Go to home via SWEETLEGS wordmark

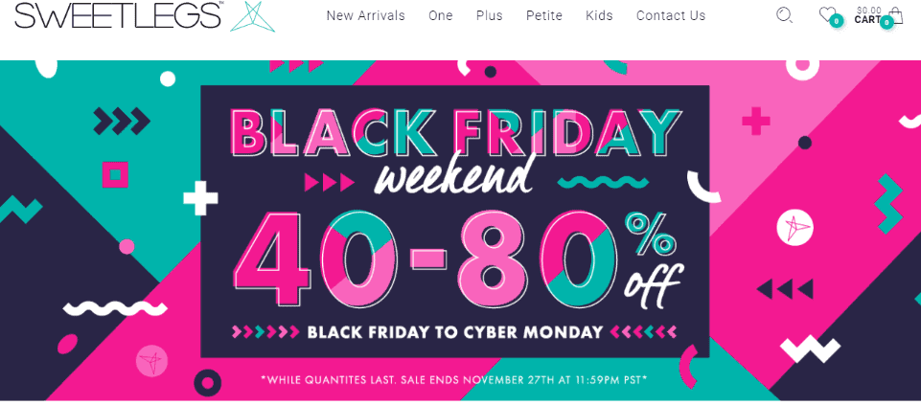pos(118,15)
